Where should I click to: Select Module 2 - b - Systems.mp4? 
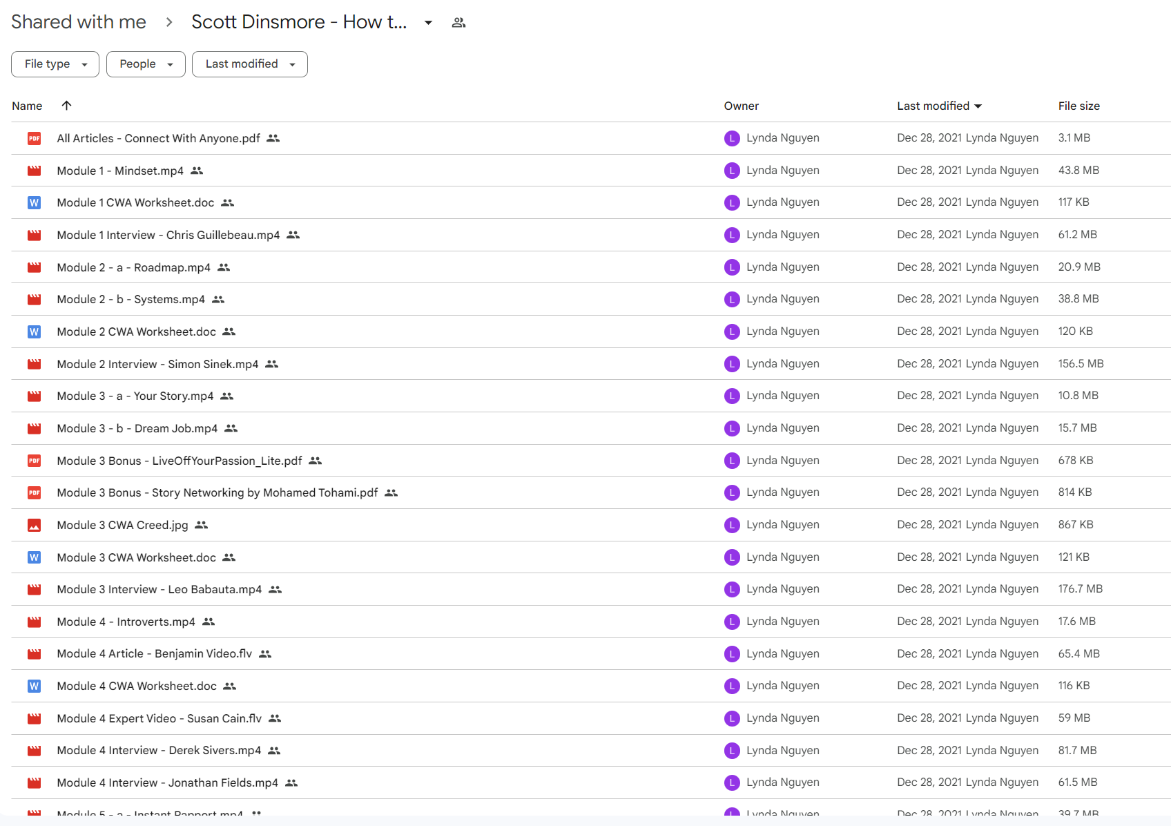tap(130, 299)
